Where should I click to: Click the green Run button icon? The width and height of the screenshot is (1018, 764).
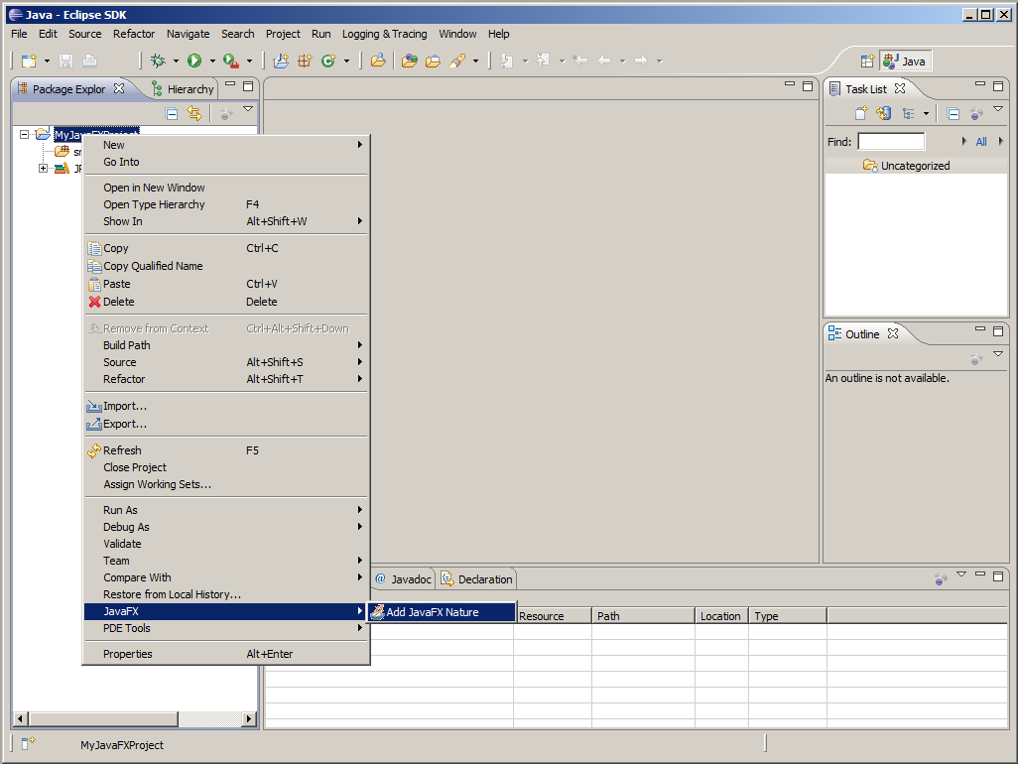click(194, 61)
